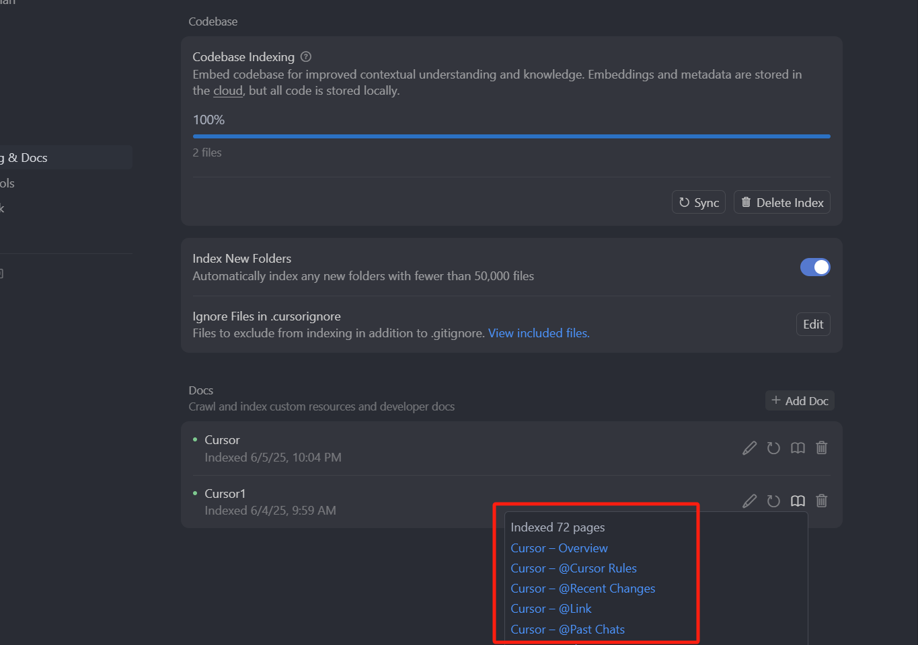Delete the Cursor doc with trash icon
This screenshot has height=645, width=918.
click(x=822, y=447)
